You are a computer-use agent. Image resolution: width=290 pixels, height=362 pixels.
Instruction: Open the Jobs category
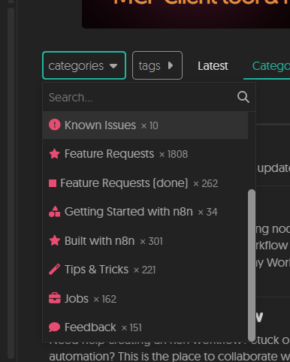(145, 299)
